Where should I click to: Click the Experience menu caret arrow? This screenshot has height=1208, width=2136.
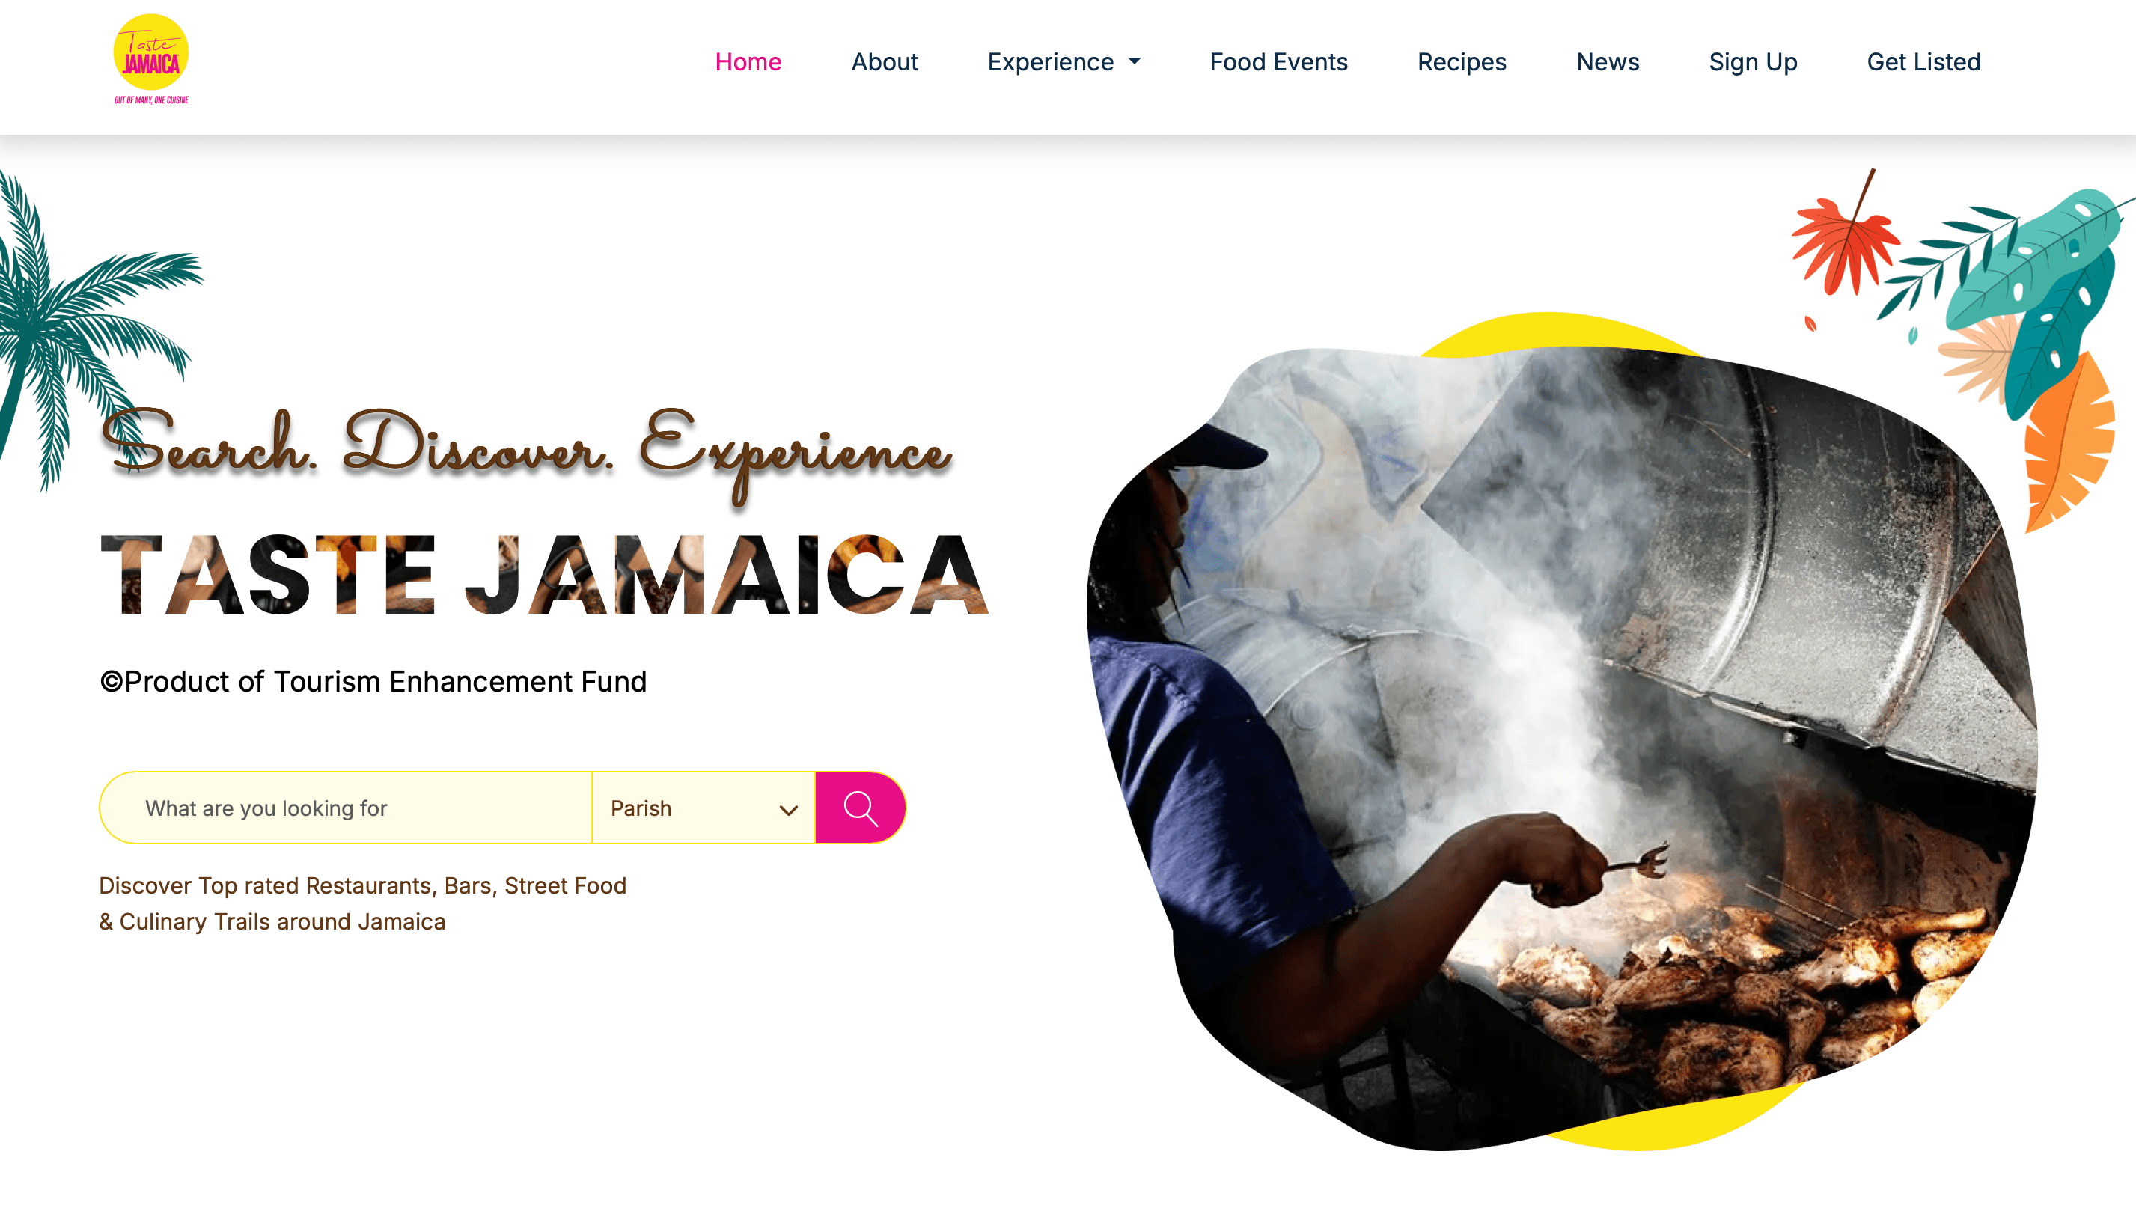coord(1134,61)
